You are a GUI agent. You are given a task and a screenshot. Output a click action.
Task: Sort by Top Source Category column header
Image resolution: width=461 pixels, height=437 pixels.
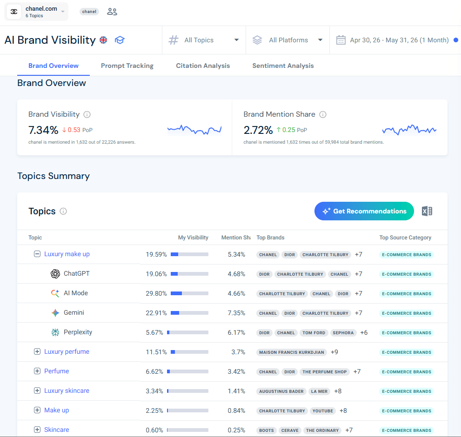[405, 238]
